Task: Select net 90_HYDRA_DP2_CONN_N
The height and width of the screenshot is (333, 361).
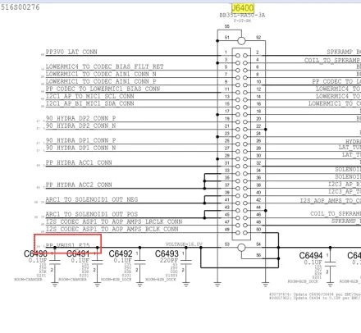Action: tap(80, 125)
